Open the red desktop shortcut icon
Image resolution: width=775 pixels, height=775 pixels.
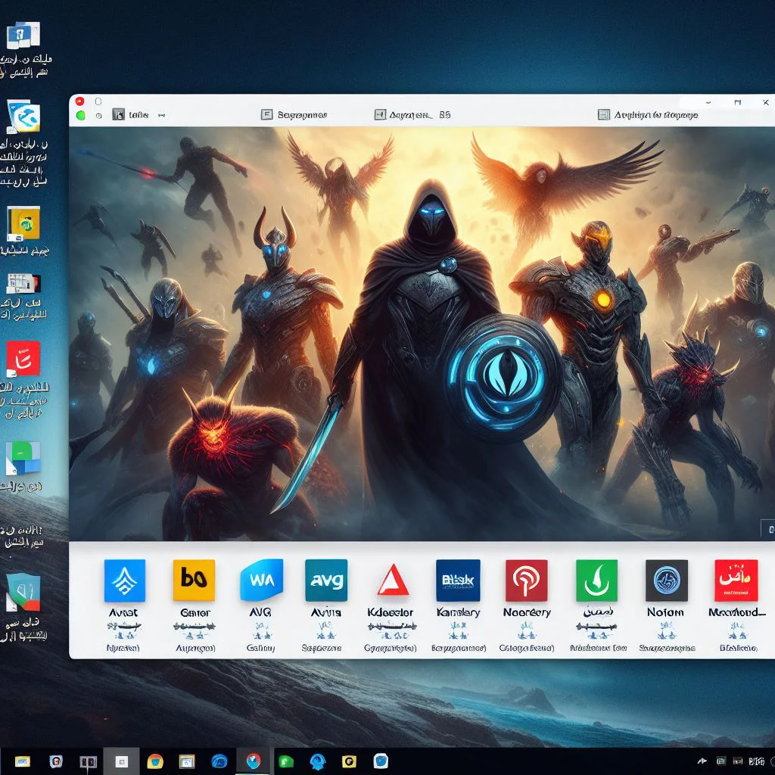coord(23,358)
